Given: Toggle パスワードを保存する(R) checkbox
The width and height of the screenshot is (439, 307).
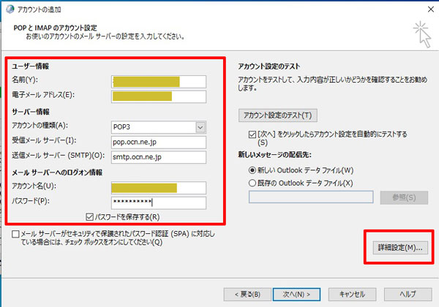Looking at the screenshot, I should (x=89, y=217).
